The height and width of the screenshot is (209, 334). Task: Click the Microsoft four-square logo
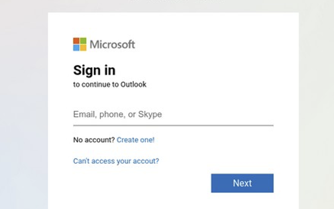80,44
